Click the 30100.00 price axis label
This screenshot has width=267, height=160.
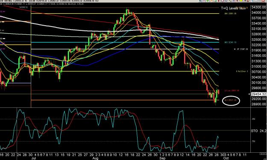pos(258,83)
